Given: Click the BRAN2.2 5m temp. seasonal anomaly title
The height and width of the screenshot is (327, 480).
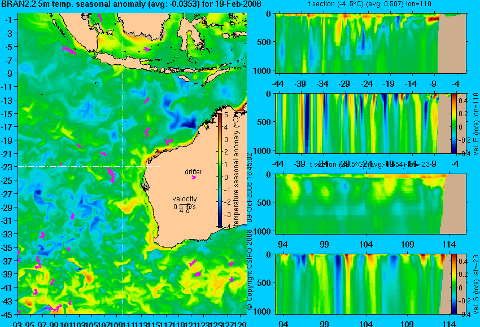Looking at the screenshot, I should coord(132,4).
